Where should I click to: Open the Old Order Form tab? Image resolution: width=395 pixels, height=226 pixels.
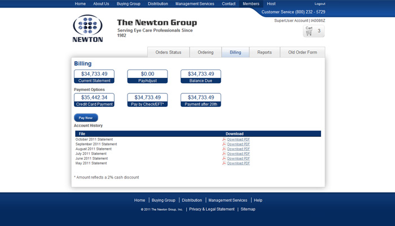click(x=302, y=52)
